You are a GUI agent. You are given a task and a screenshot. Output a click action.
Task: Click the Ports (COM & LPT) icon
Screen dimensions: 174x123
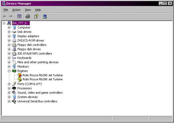pos(14,84)
